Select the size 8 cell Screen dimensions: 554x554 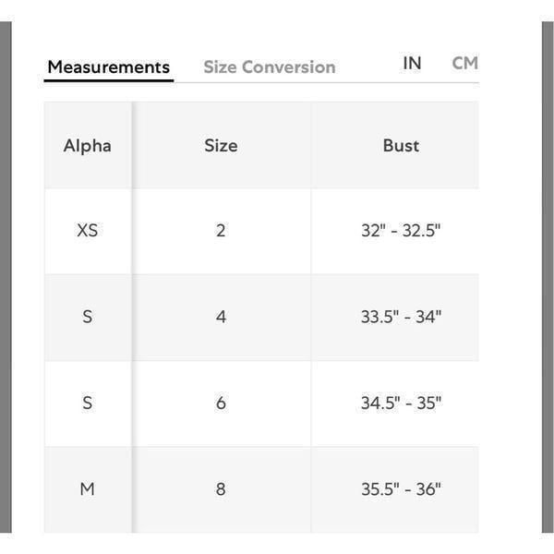click(222, 489)
